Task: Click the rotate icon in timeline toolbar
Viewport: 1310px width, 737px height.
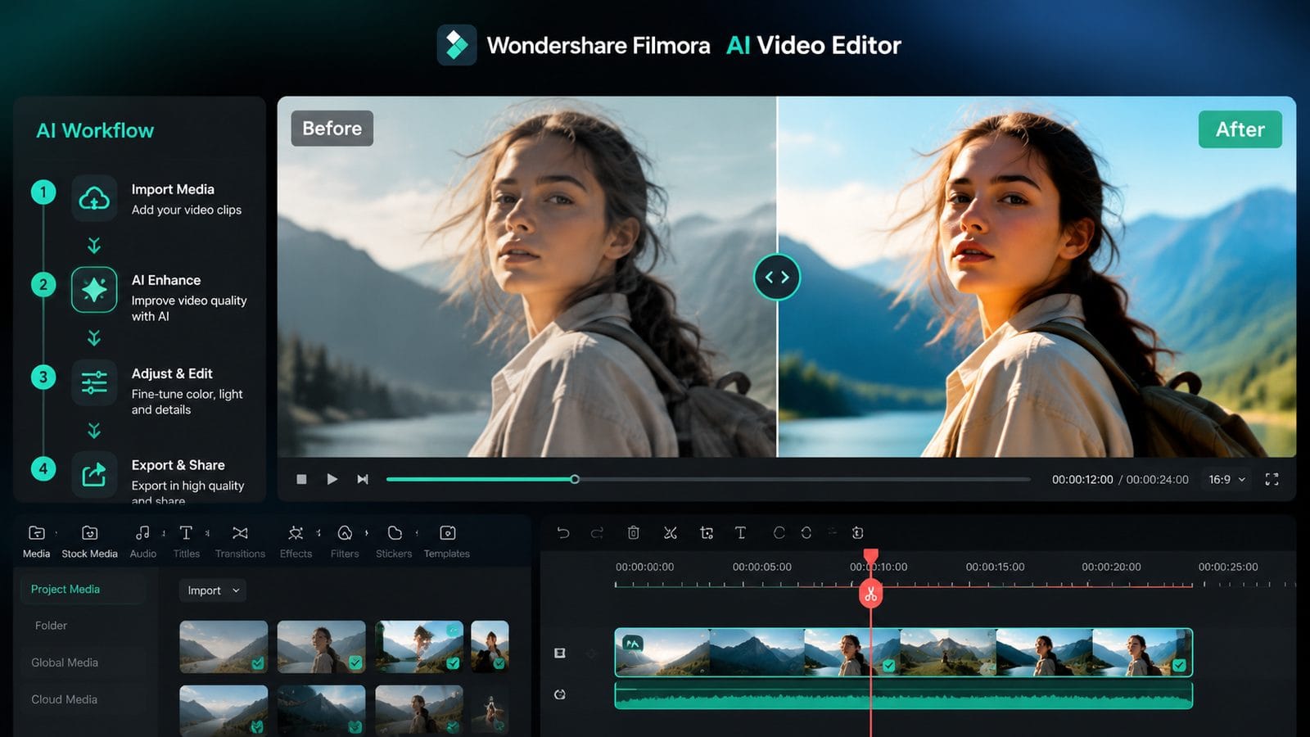Action: click(x=779, y=532)
